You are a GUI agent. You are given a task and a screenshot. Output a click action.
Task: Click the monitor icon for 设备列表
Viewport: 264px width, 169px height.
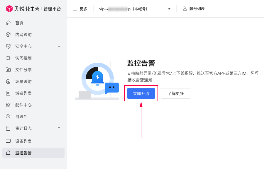[x=8, y=141]
